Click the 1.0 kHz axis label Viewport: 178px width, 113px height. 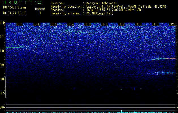click(x=2, y=51)
